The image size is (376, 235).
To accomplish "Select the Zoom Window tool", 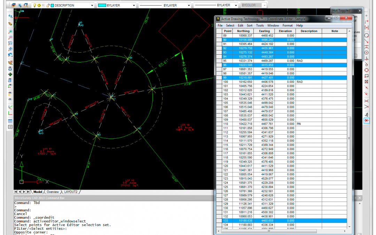I will [x=10, y=44].
